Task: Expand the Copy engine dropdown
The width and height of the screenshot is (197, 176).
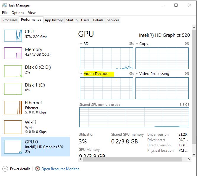Action: 137,44
